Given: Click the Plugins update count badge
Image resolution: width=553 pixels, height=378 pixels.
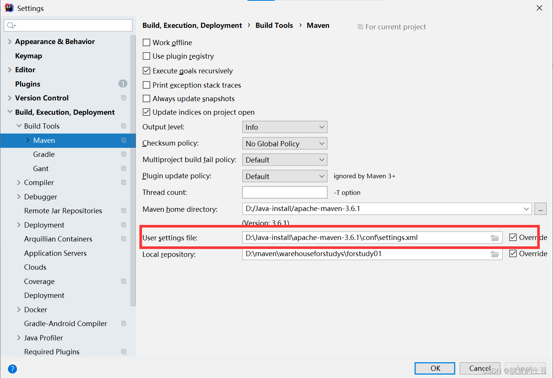Looking at the screenshot, I should click(x=123, y=83).
